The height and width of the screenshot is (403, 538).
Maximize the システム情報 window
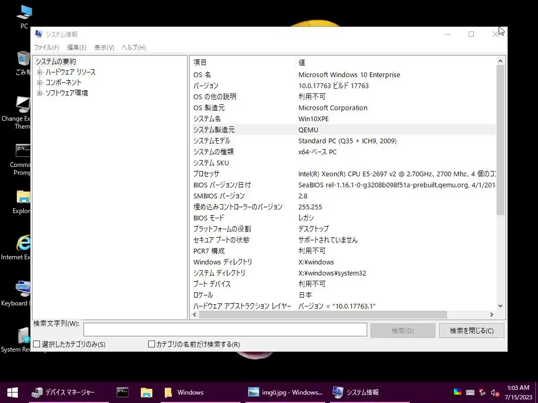[x=471, y=34]
